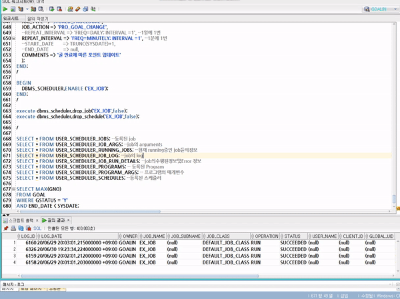
Task: Print the query results with printer icon
Action: pyautogui.click(x=13, y=228)
